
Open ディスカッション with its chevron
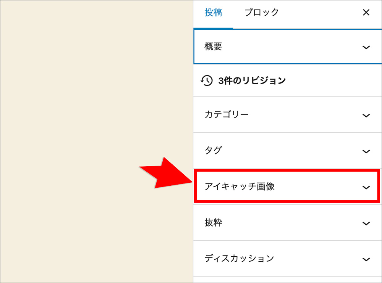(366, 259)
